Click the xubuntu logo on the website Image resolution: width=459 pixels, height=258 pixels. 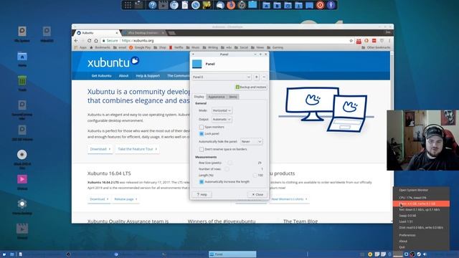click(113, 62)
